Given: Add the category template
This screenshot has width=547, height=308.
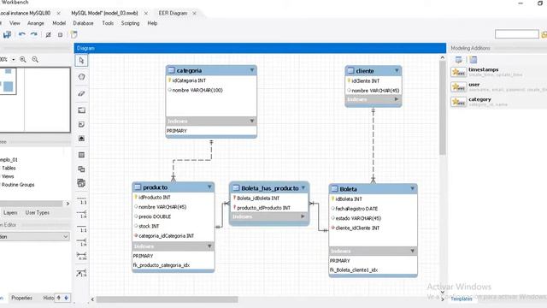Looking at the screenshot, I should (499, 102).
